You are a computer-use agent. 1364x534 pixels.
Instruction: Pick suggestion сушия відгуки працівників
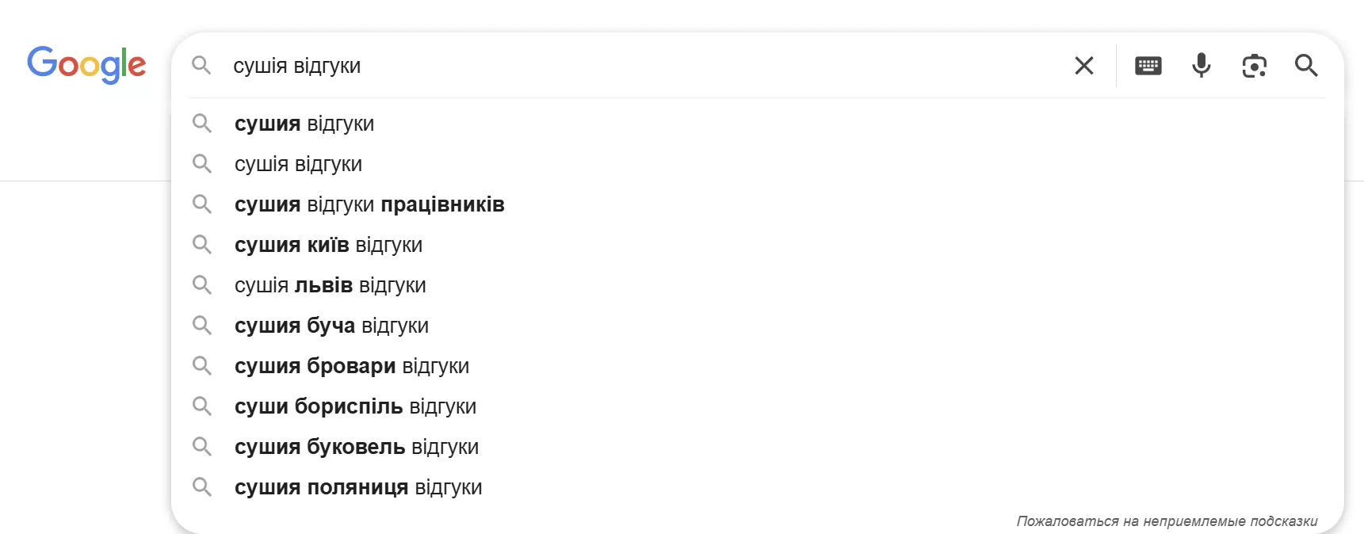click(369, 204)
